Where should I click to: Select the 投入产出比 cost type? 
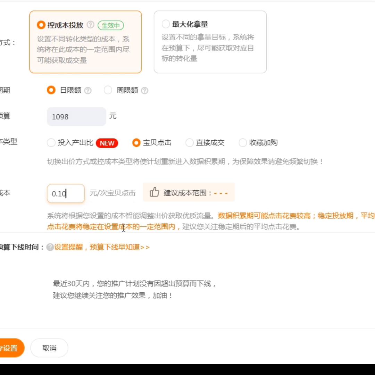[51, 143]
